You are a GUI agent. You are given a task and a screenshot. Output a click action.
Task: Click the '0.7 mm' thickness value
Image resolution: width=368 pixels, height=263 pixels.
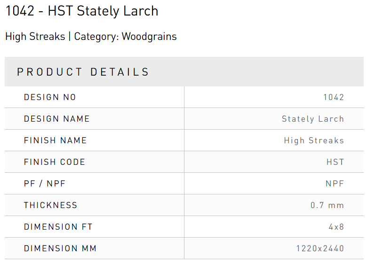pos(328,205)
